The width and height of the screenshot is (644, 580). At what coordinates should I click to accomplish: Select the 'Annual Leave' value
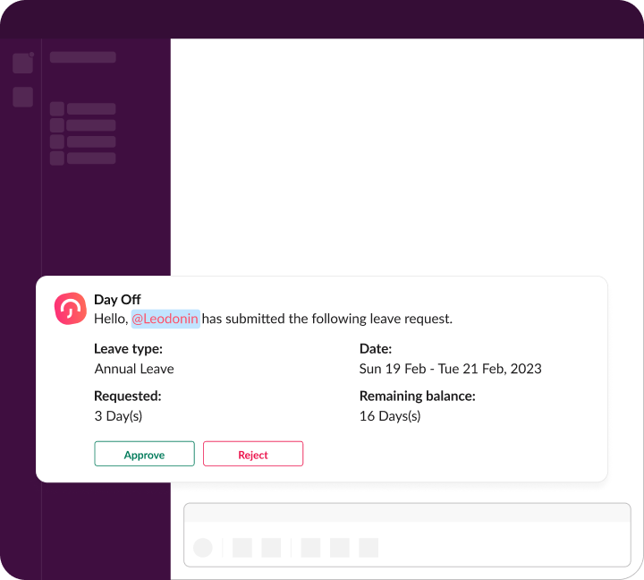[x=134, y=369]
